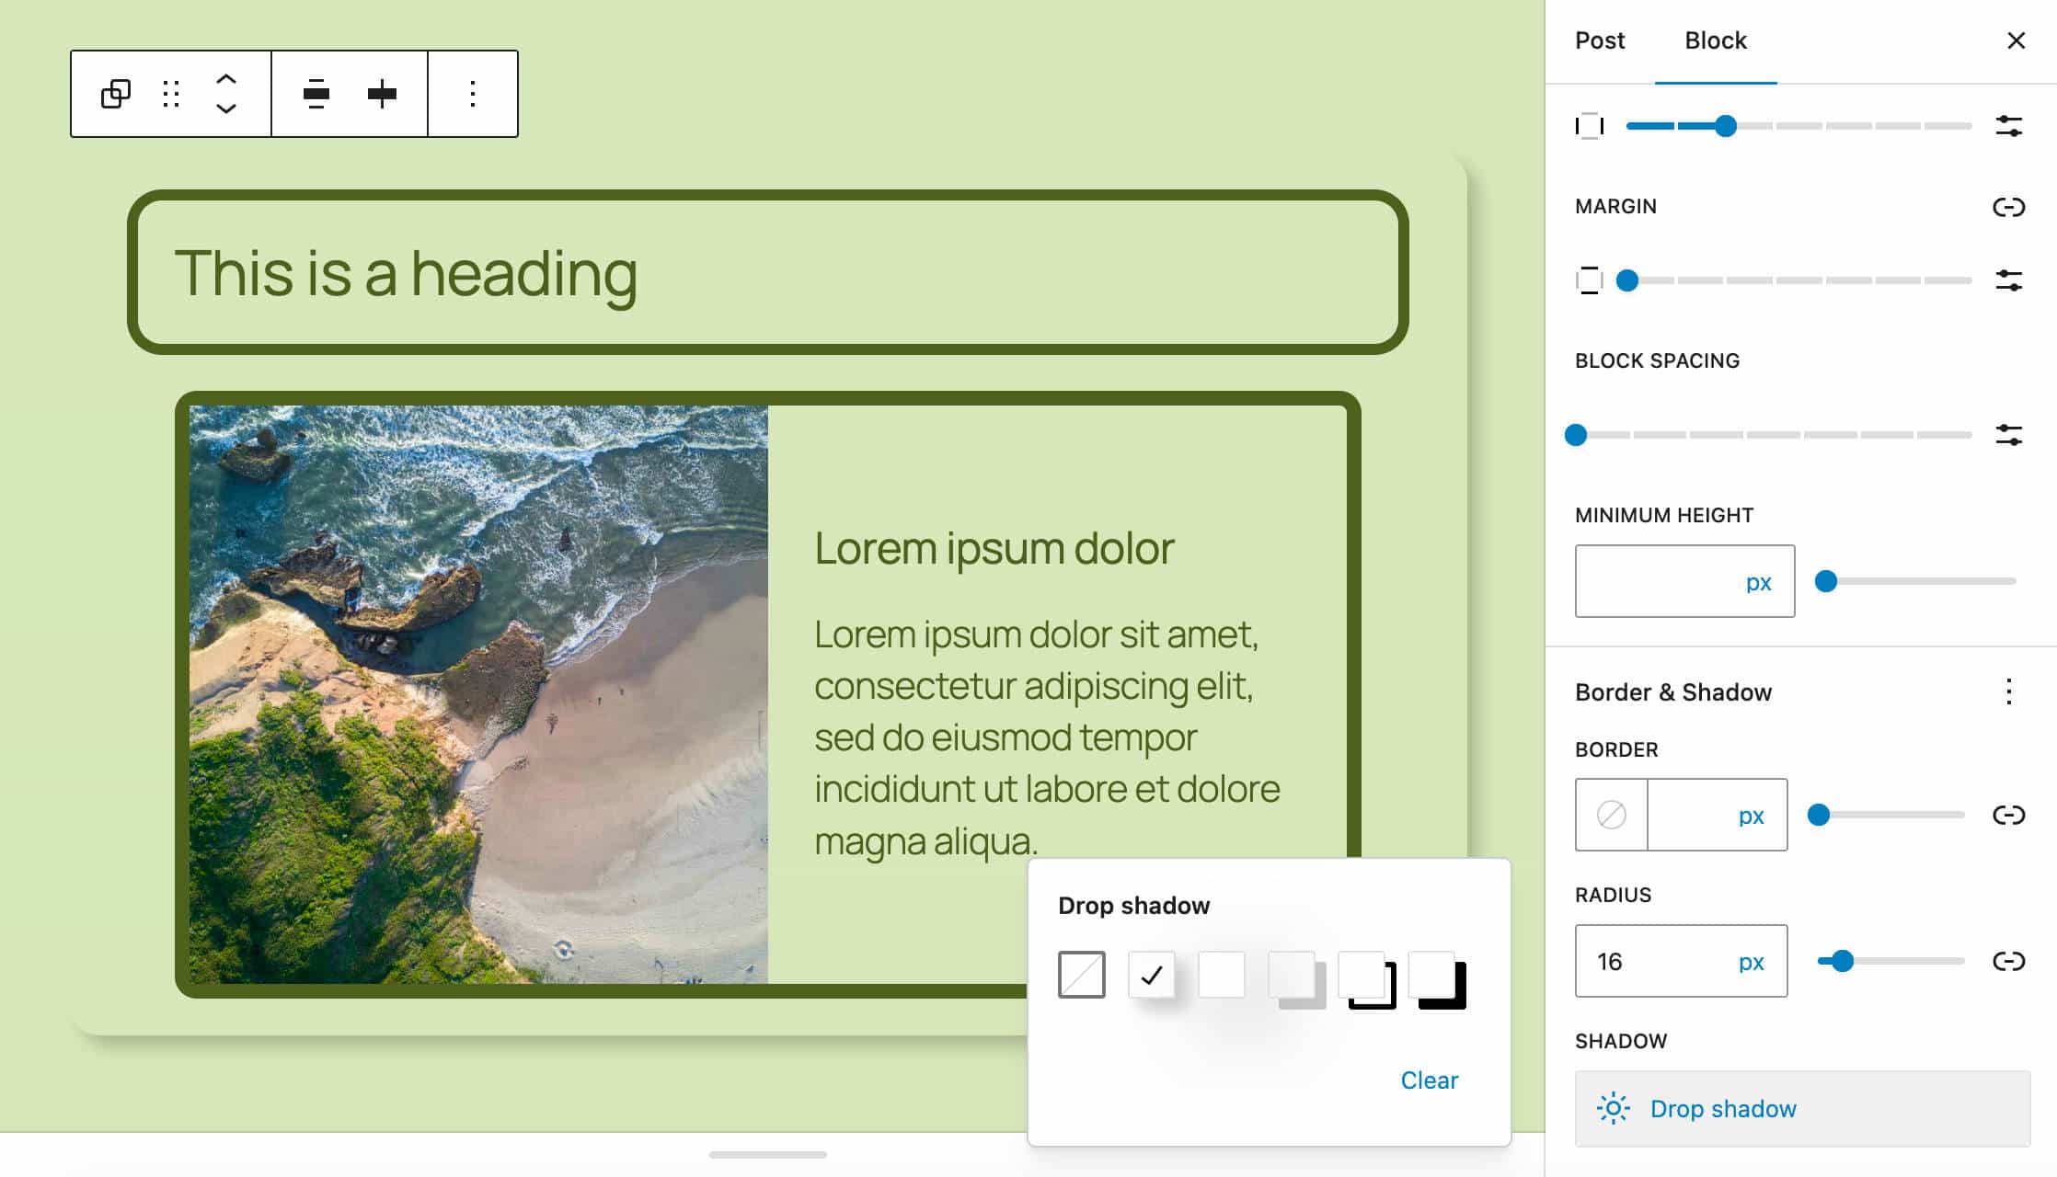Viewport: 2057px width, 1177px height.
Task: Open the border color picker swatch
Action: pos(1611,815)
